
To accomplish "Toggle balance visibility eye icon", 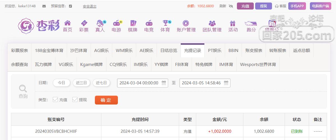I will tap(231, 6).
